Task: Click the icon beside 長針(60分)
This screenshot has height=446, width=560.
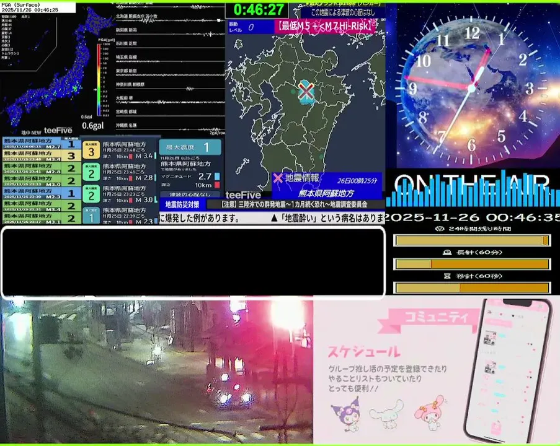Action: (x=447, y=252)
